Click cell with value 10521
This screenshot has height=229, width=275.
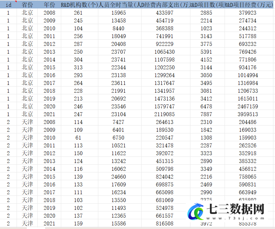tap(120, 145)
